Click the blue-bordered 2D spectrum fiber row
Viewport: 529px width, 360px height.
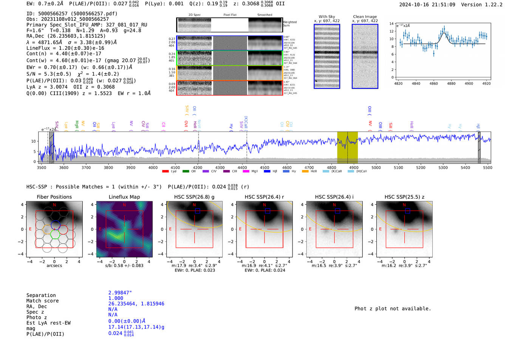point(230,43)
